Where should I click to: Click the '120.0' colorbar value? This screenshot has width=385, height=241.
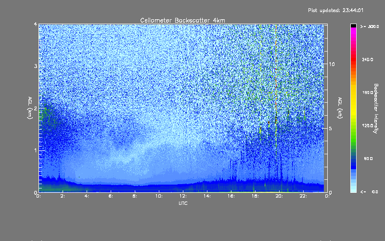(x=368, y=125)
